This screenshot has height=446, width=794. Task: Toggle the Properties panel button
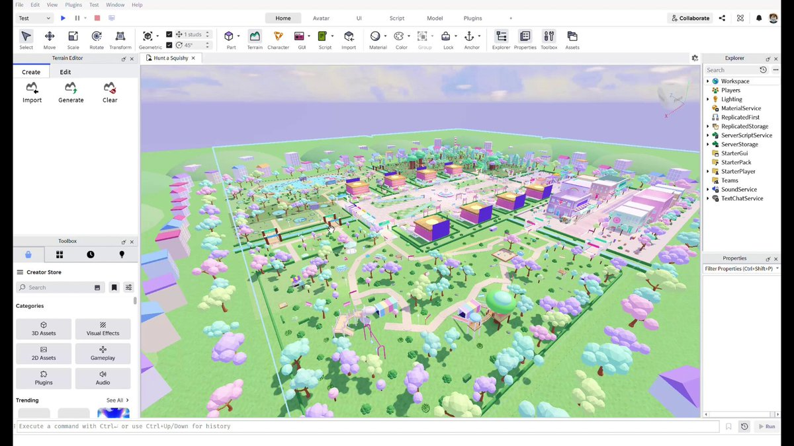[x=525, y=40]
